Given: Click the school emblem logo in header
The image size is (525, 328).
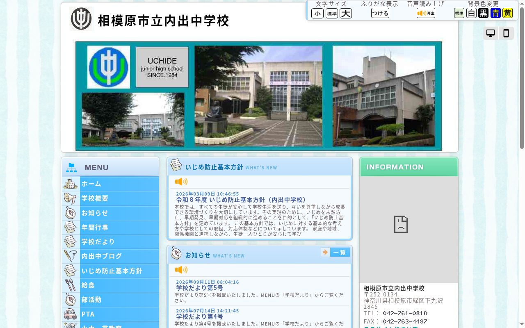Looking at the screenshot, I should click(82, 19).
